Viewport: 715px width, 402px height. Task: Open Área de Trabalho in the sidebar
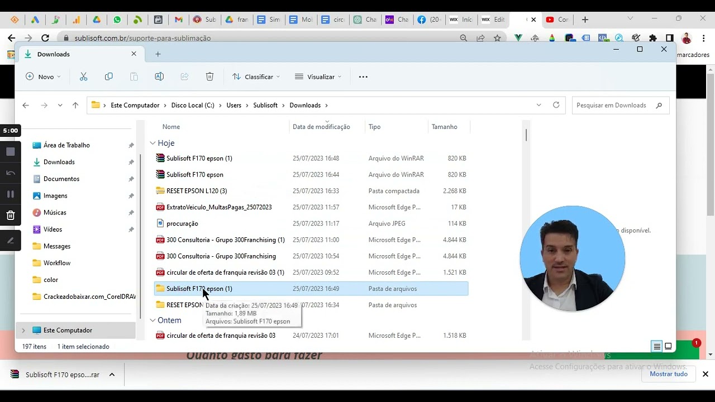pyautogui.click(x=66, y=145)
